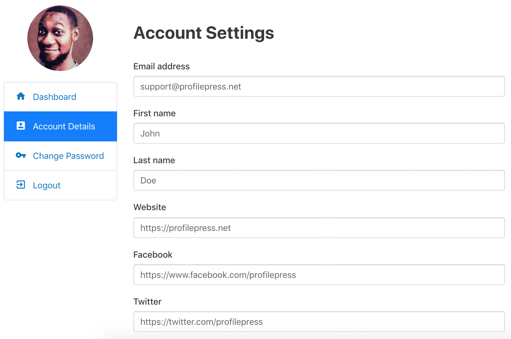Go to Change Password
511x339 pixels.
click(60, 156)
